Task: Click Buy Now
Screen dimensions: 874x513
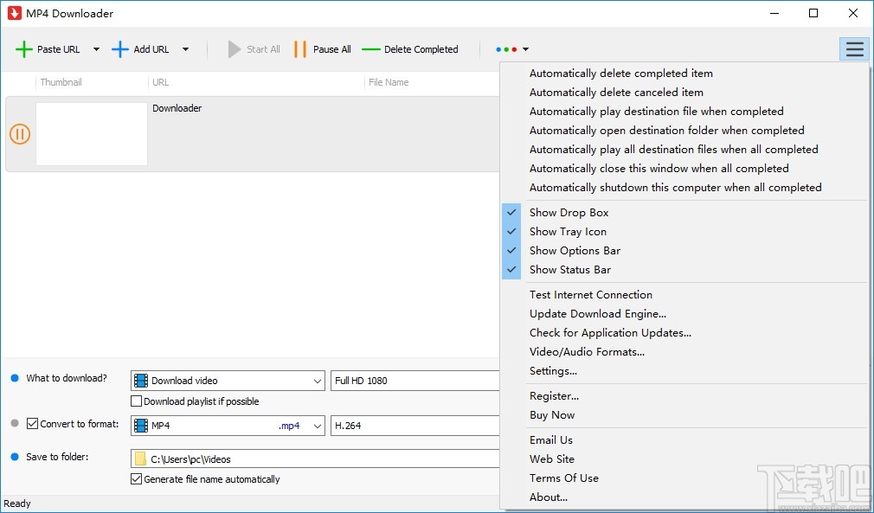Action: tap(552, 414)
